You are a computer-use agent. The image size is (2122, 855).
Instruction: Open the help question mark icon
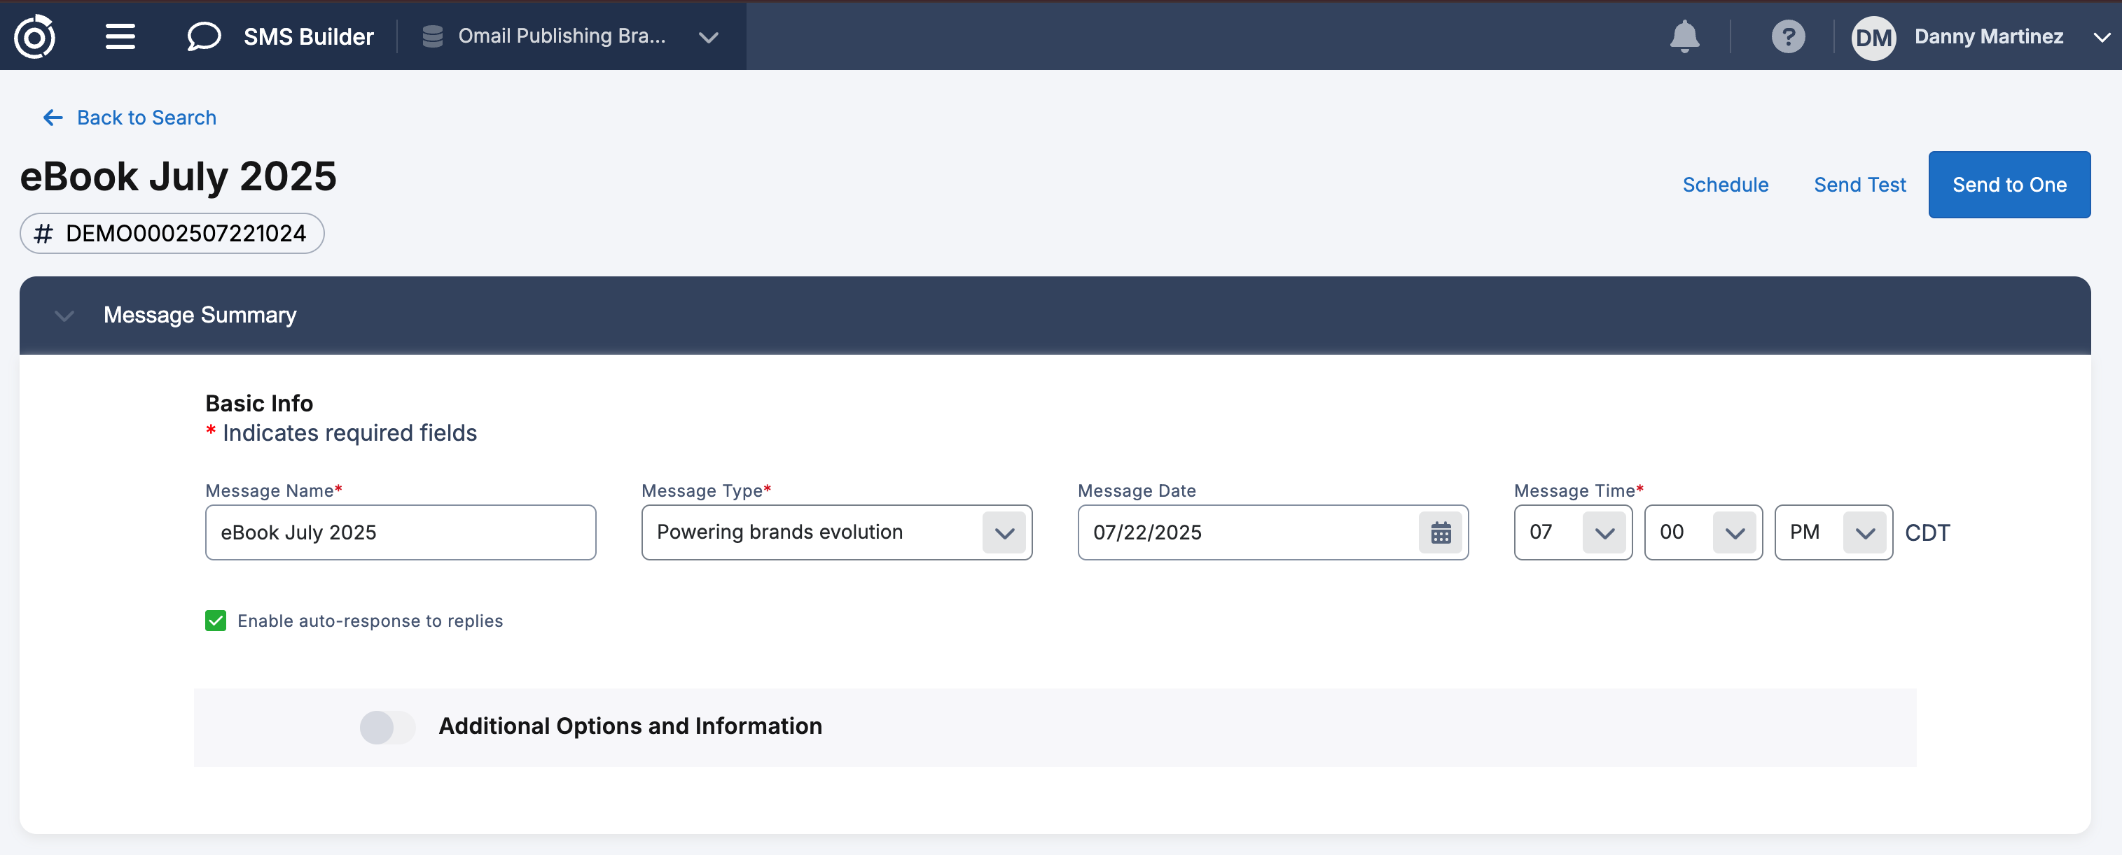pos(1787,36)
